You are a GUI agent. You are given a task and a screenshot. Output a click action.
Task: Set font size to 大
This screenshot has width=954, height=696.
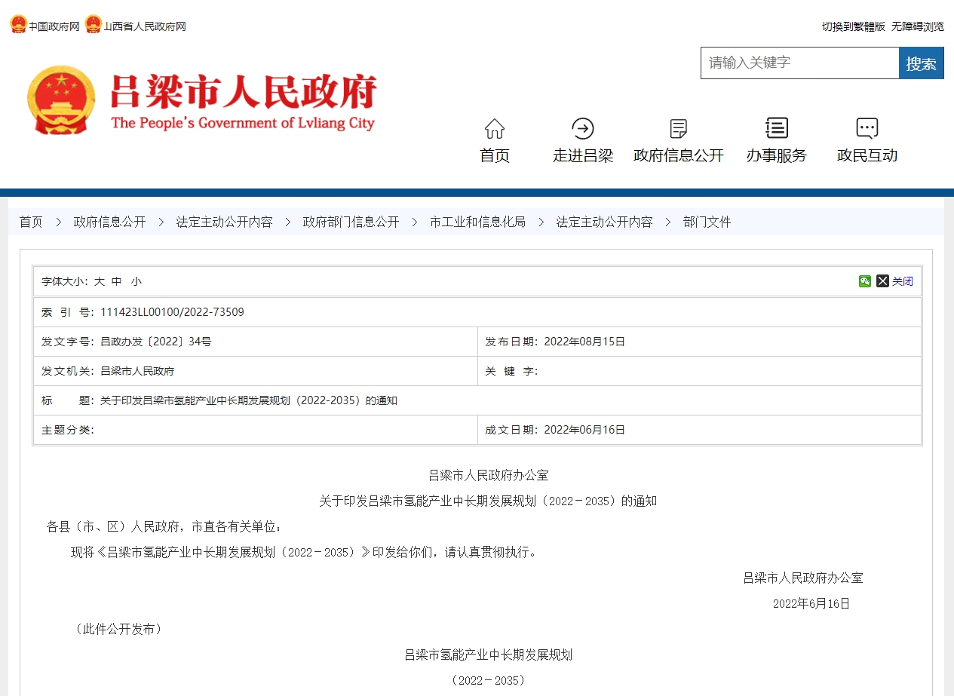click(x=99, y=281)
